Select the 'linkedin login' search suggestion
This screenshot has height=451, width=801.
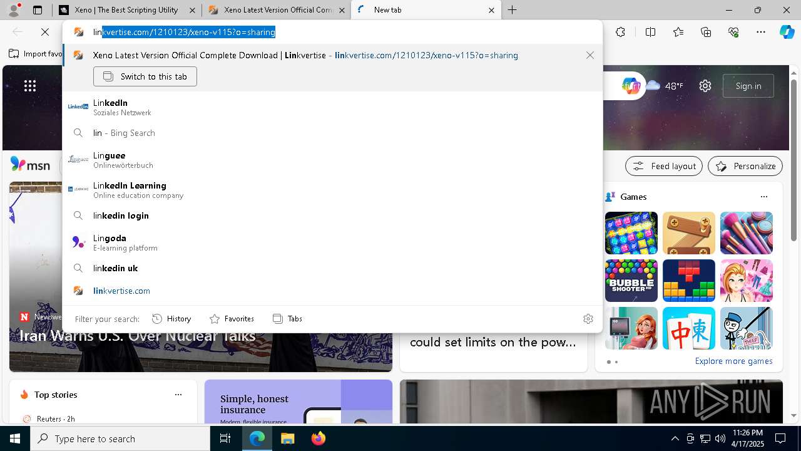tap(332, 215)
